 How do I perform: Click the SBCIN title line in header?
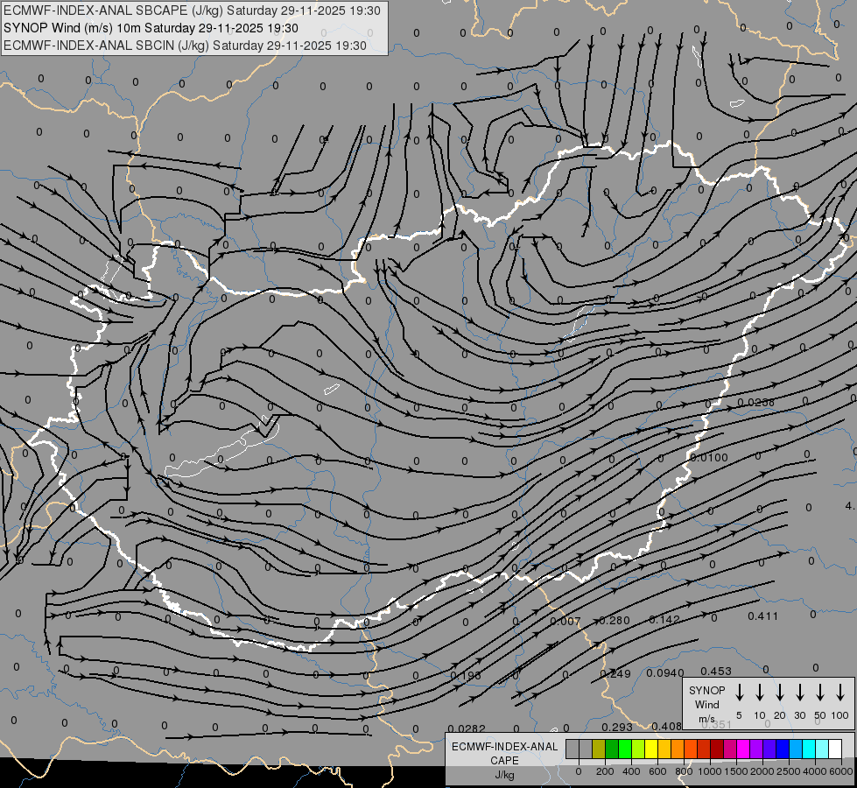(185, 46)
